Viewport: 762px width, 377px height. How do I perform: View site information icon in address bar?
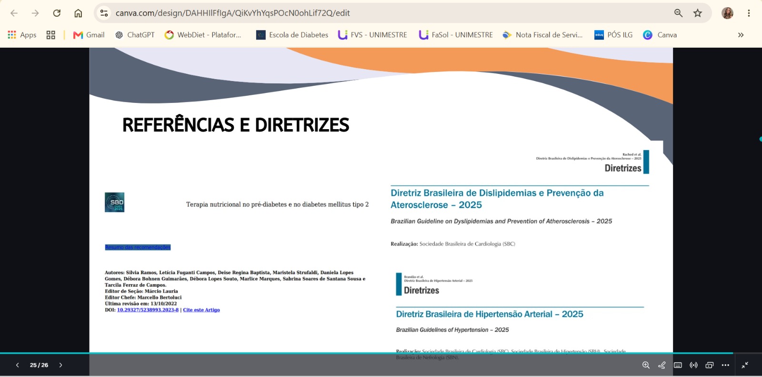click(x=104, y=13)
